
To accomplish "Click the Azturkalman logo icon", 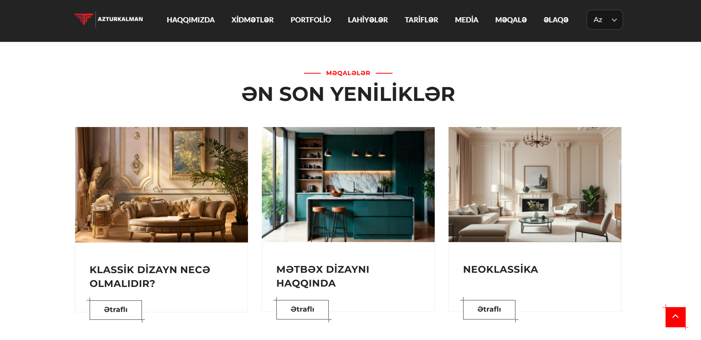I will coord(84,19).
